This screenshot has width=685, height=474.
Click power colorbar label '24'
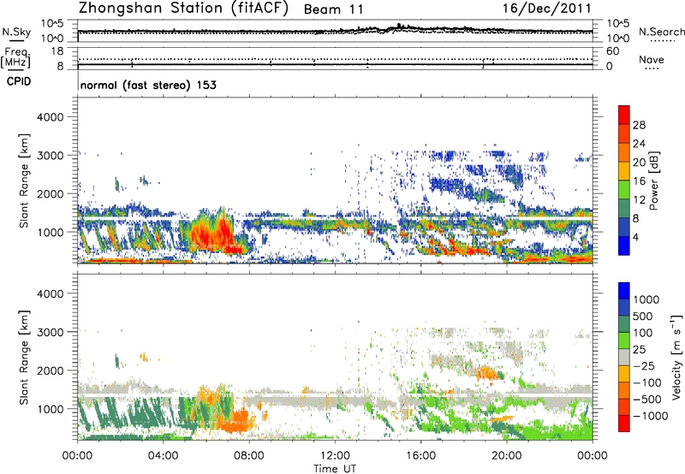coord(639,144)
